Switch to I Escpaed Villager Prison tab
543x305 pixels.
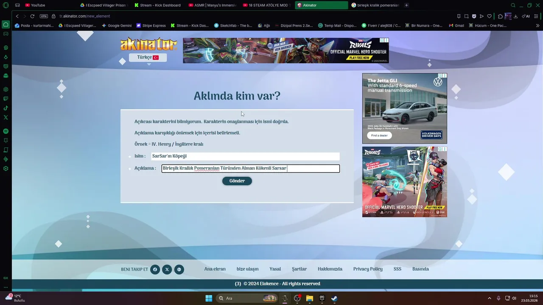click(104, 5)
